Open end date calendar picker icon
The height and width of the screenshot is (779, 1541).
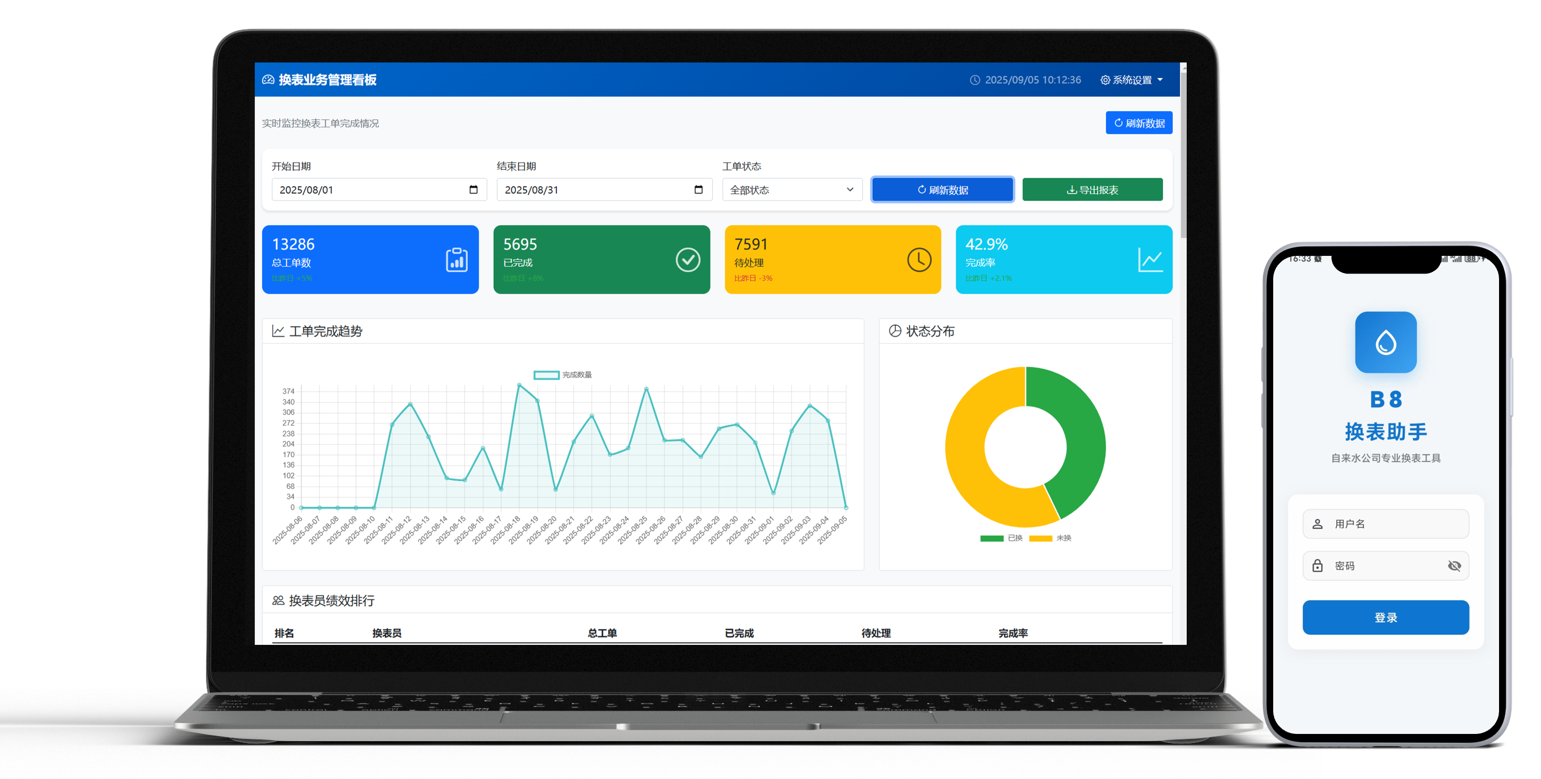(x=698, y=190)
